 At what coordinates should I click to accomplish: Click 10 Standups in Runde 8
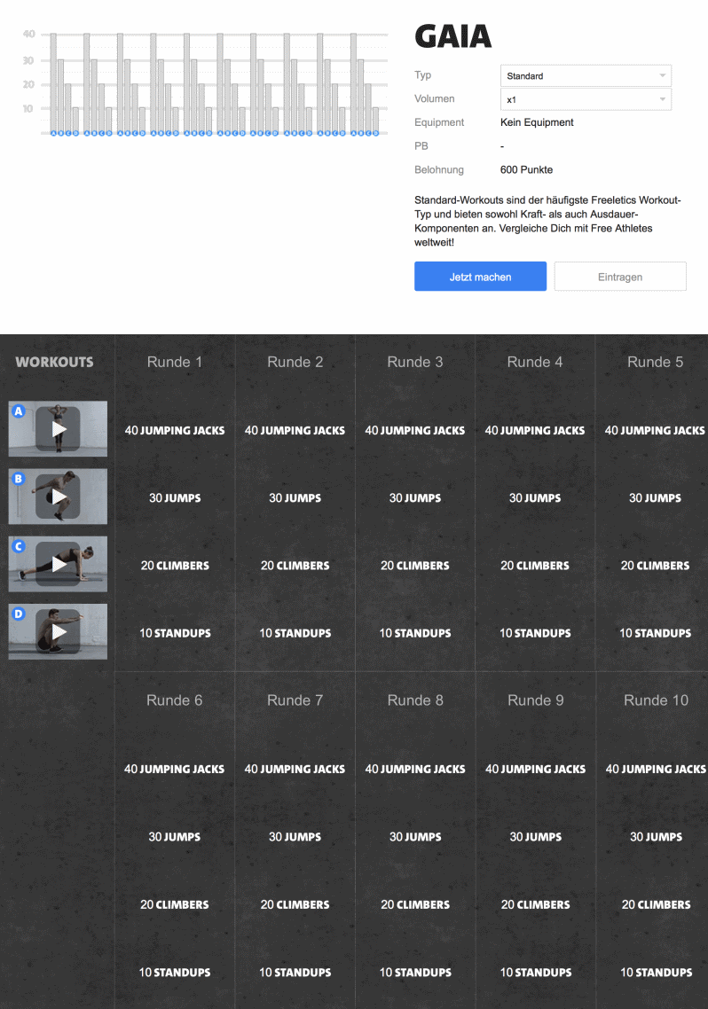(415, 973)
